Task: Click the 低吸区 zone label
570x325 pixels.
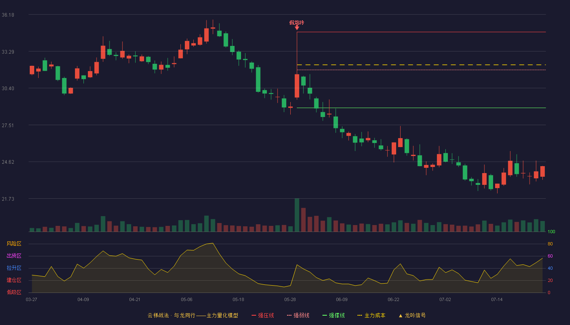Action: pos(14,292)
